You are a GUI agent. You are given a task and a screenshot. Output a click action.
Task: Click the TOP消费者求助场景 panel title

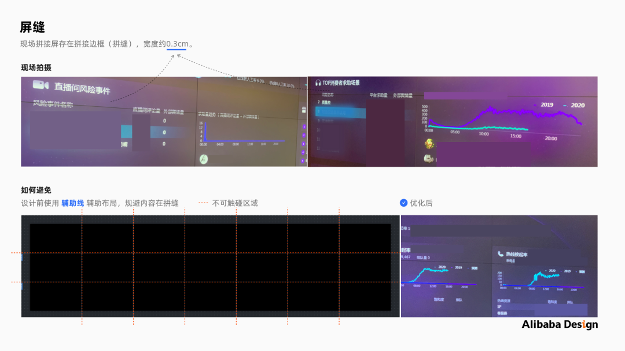[x=341, y=83]
